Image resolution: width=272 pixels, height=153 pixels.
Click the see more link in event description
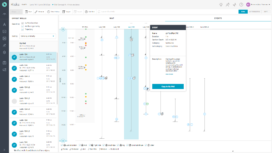169,74
